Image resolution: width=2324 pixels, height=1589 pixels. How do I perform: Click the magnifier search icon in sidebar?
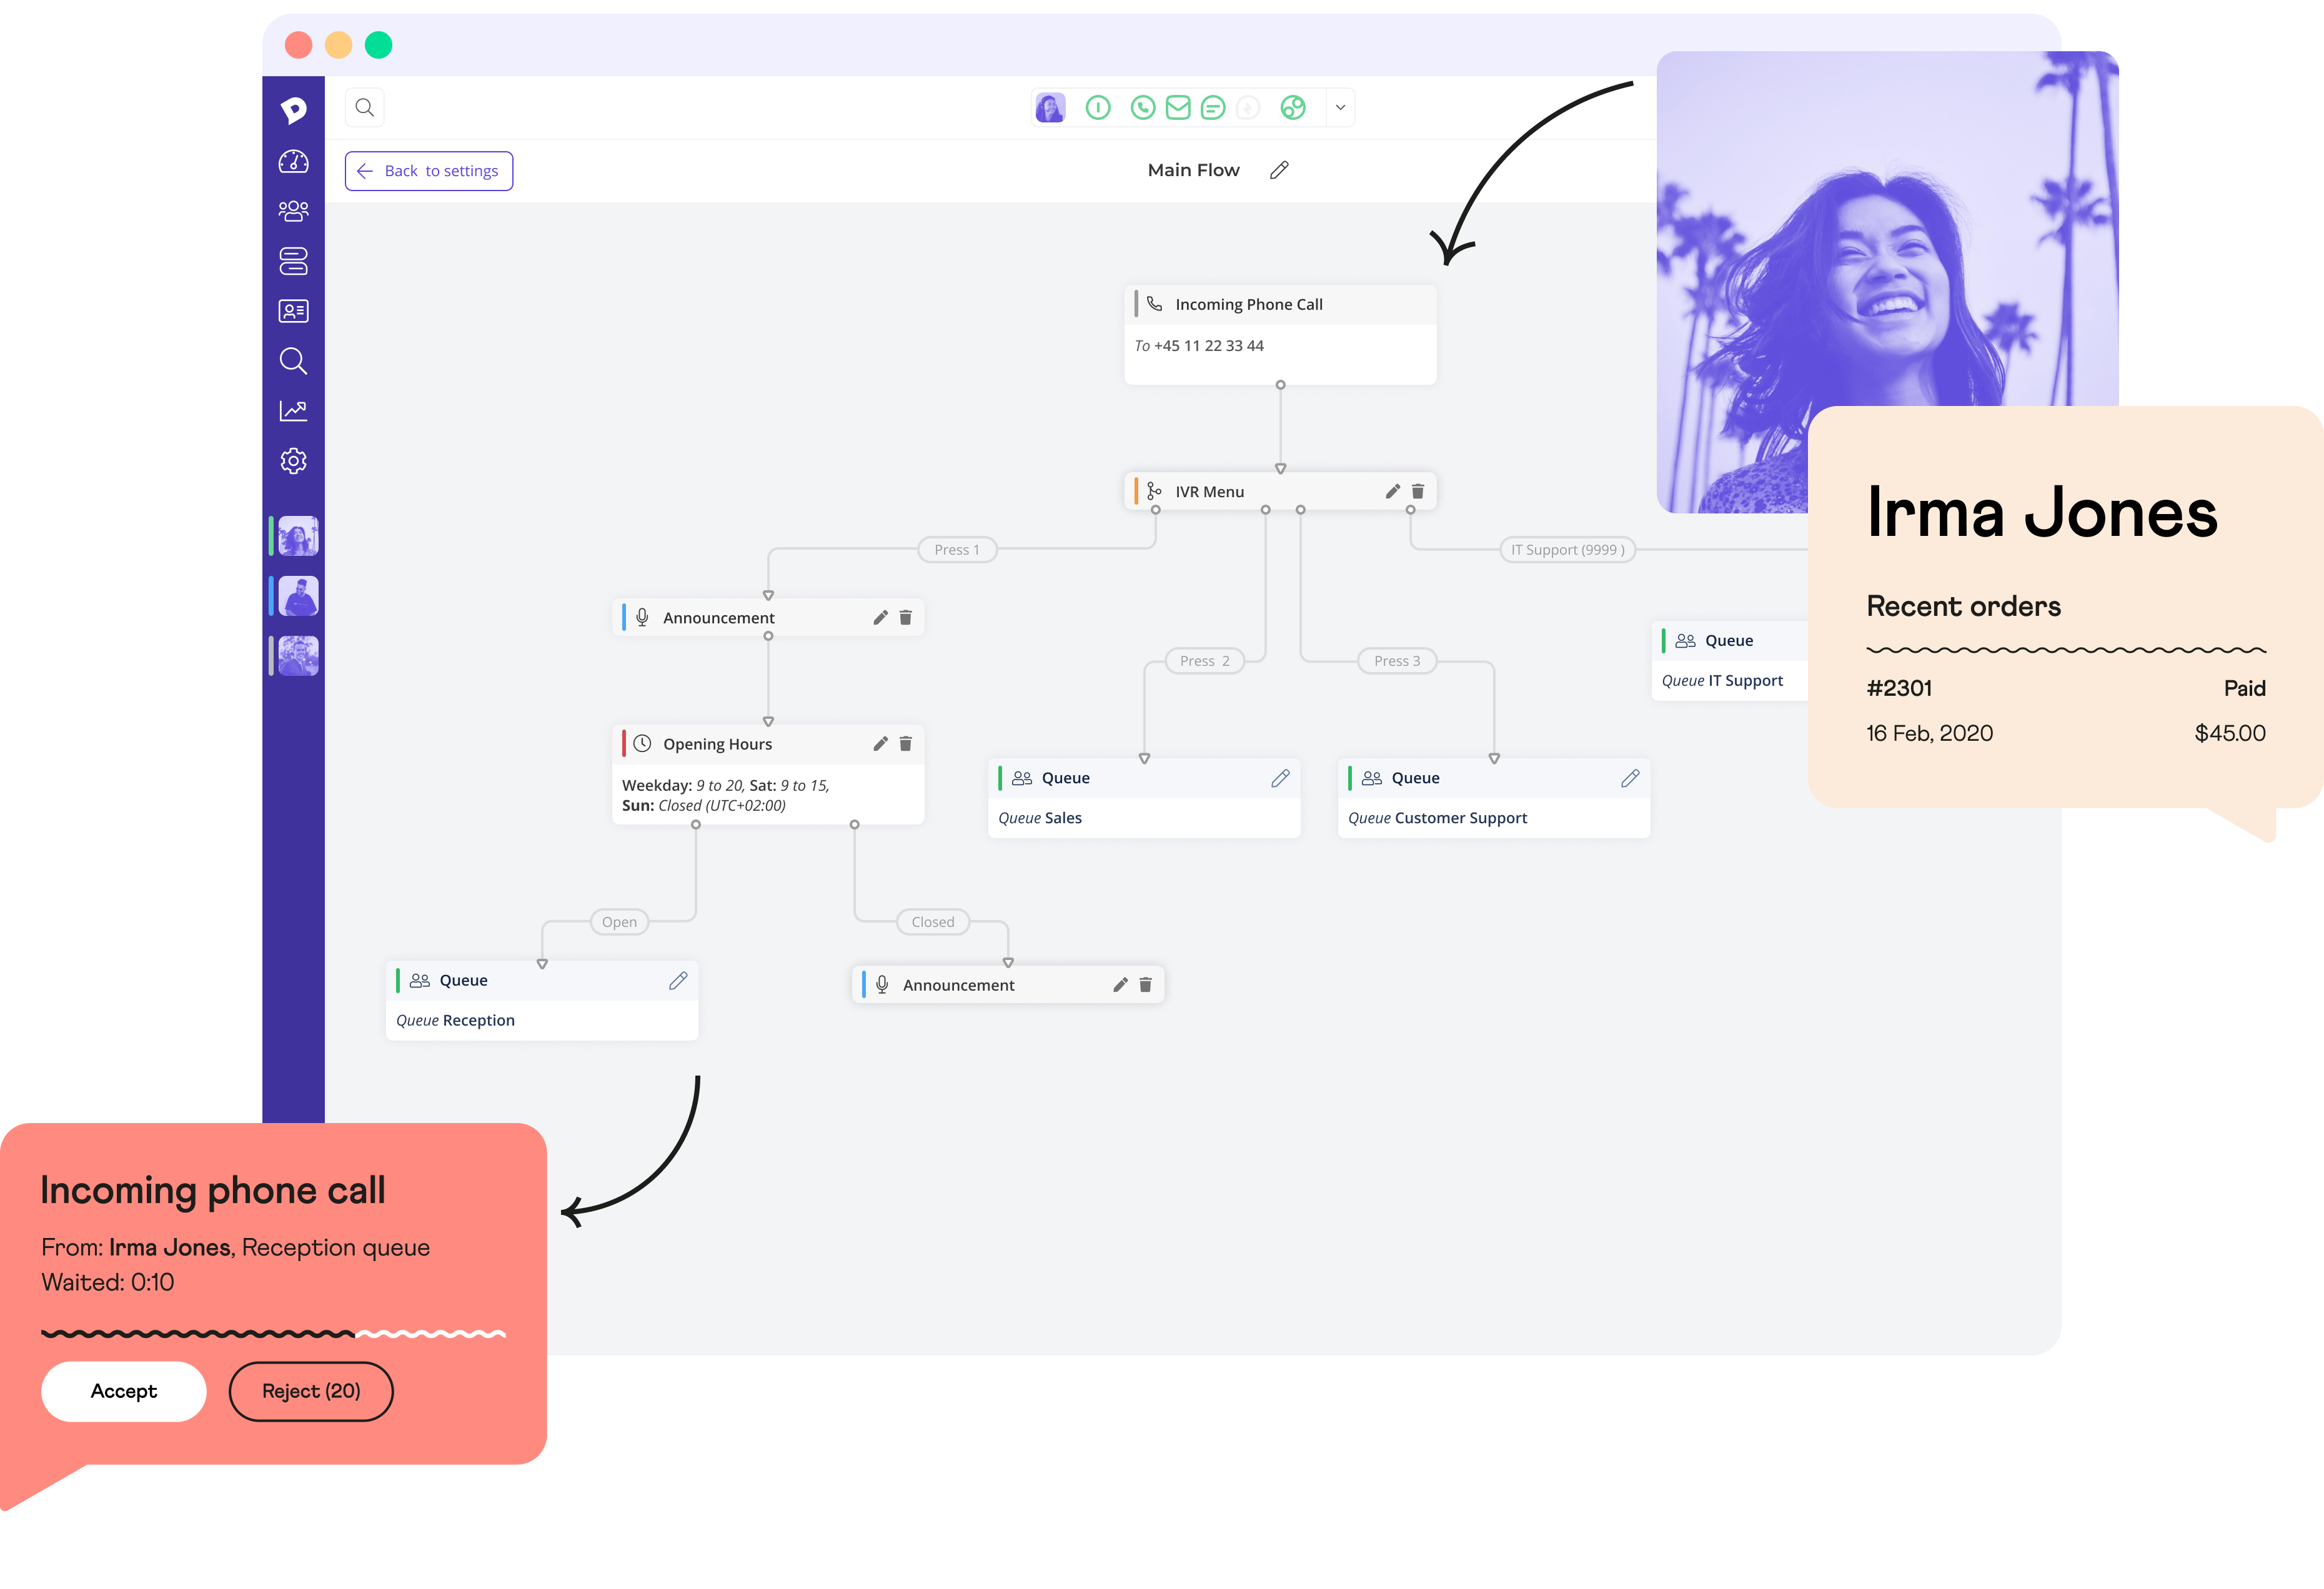[293, 361]
